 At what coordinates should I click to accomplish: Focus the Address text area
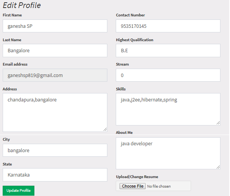[55, 112]
